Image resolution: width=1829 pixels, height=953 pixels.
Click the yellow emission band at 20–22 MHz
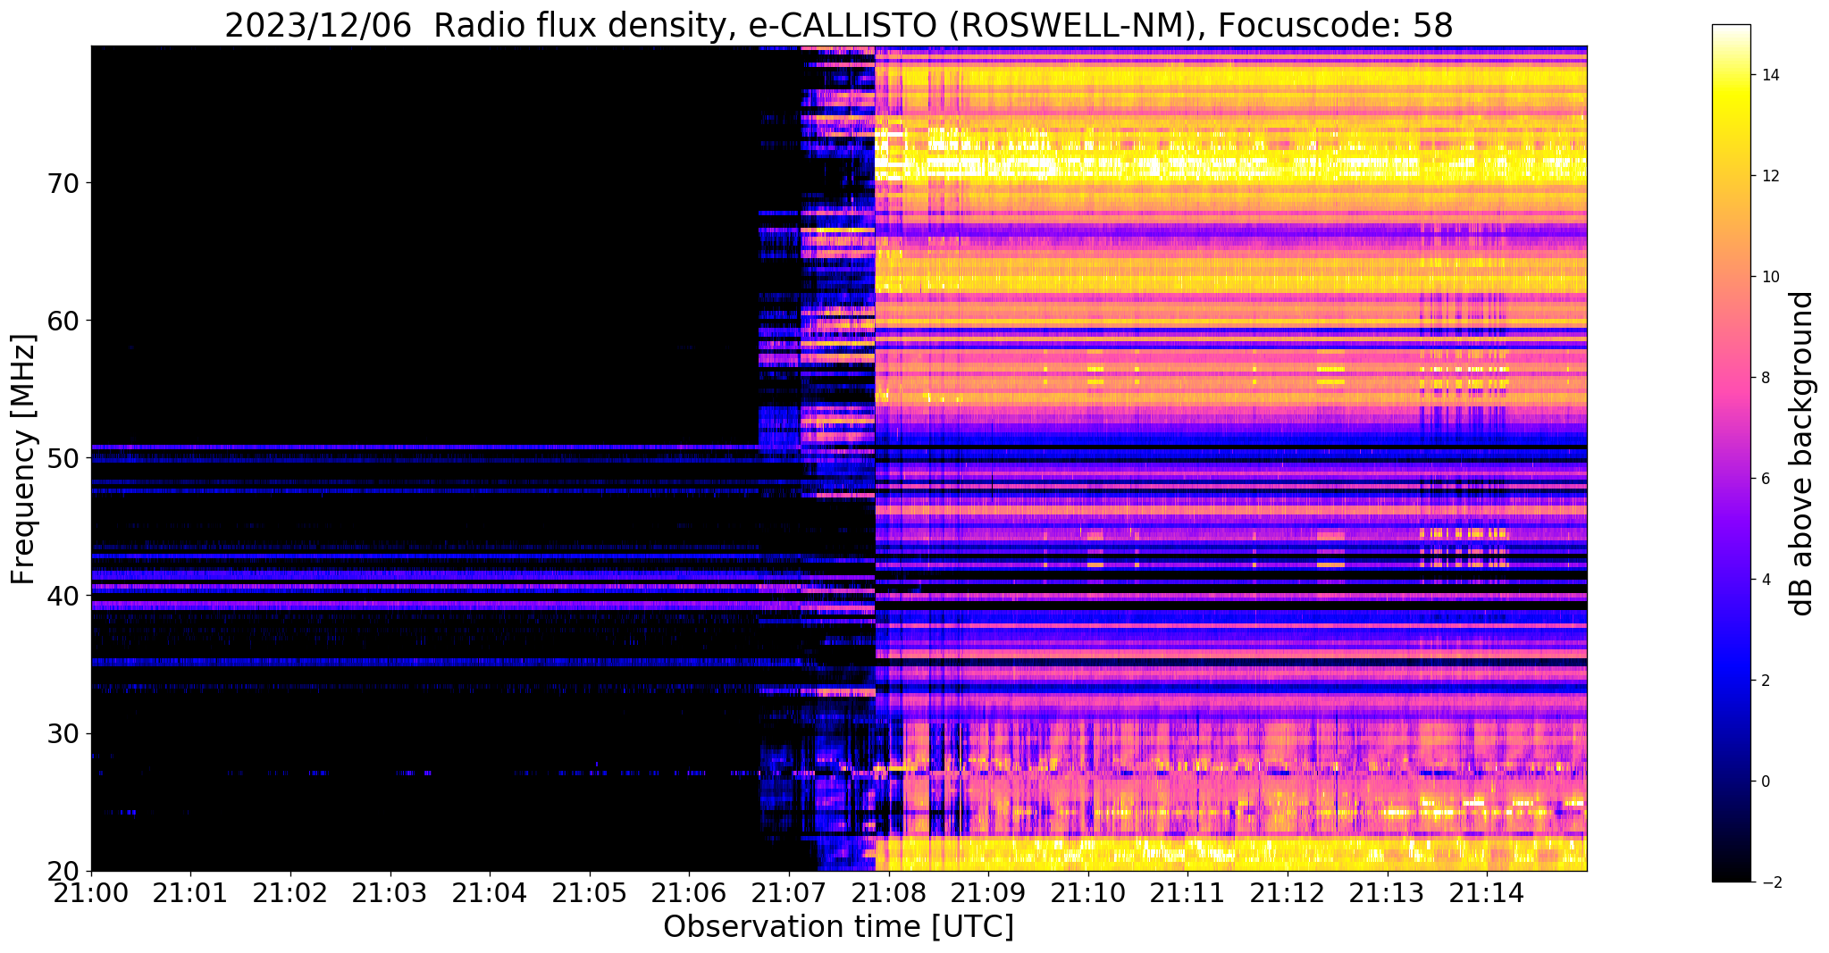click(1231, 854)
